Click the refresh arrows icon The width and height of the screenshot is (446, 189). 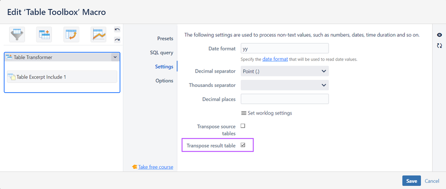click(x=440, y=45)
